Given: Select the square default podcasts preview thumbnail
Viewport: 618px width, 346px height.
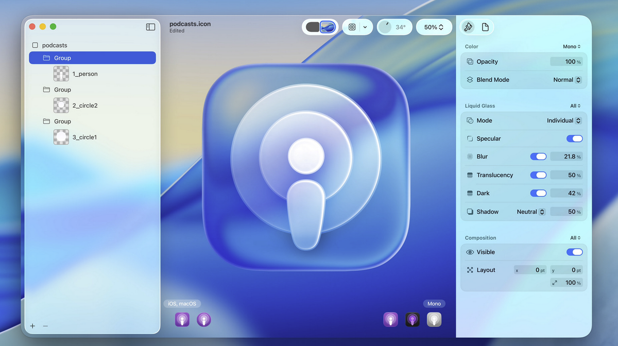Looking at the screenshot, I should (182, 320).
